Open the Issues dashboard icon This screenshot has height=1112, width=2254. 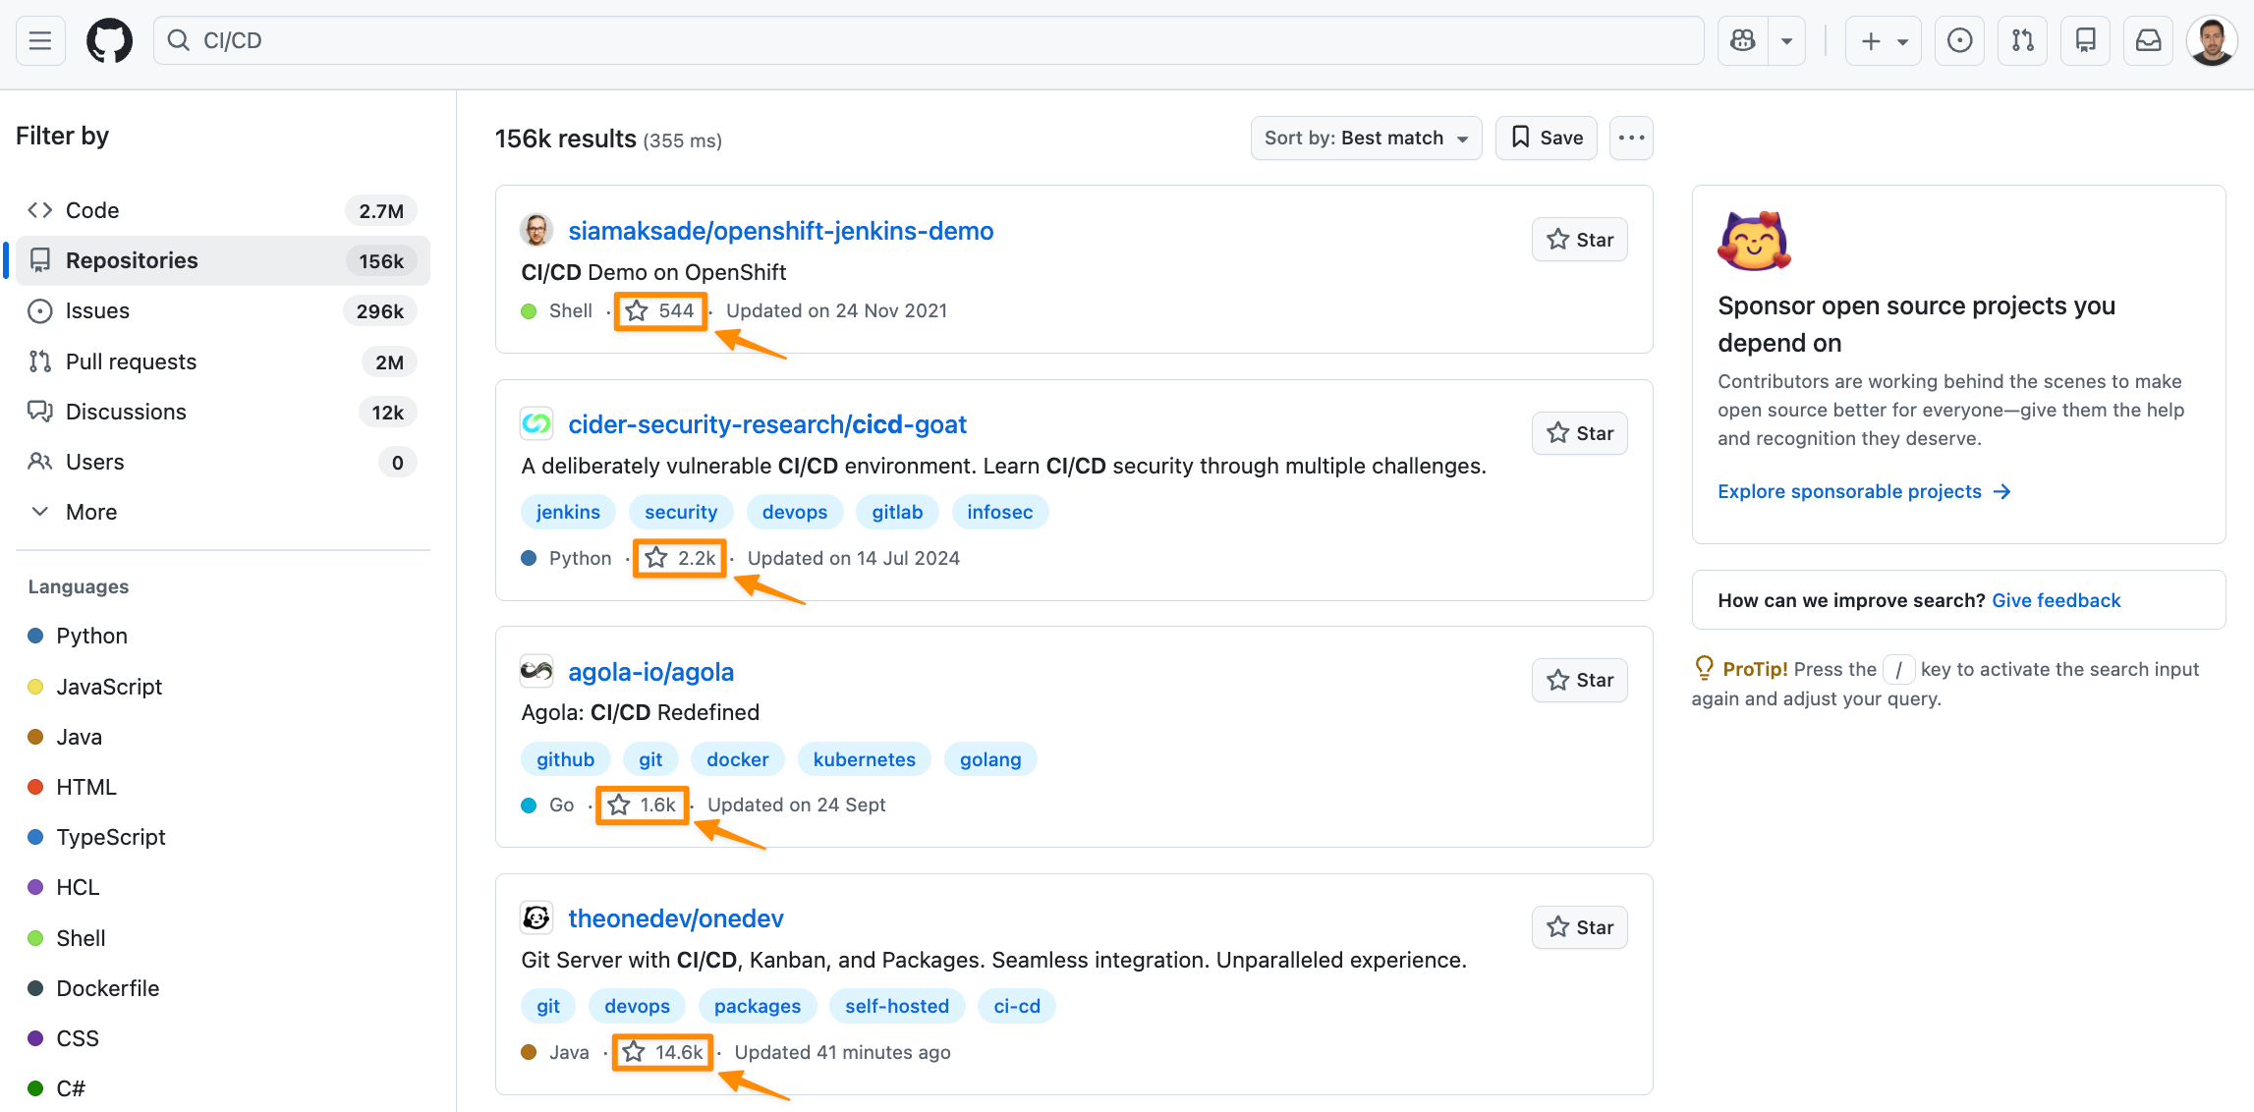pyautogui.click(x=1959, y=40)
